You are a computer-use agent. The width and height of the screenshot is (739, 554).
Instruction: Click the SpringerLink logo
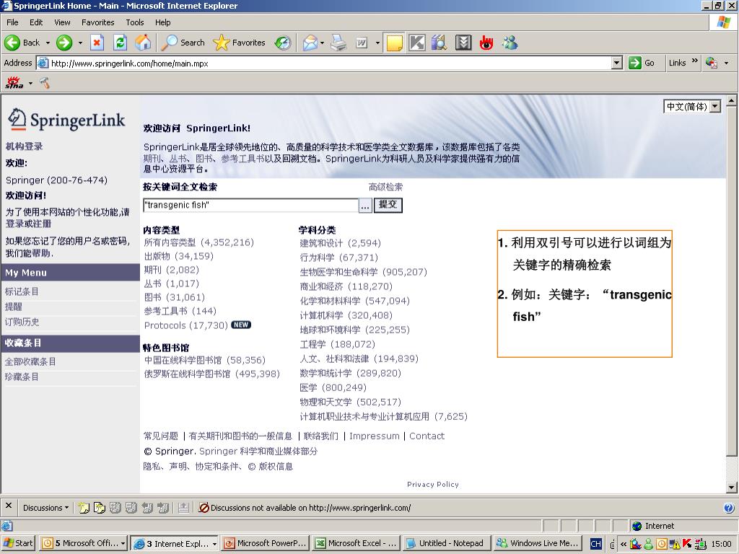(66, 119)
